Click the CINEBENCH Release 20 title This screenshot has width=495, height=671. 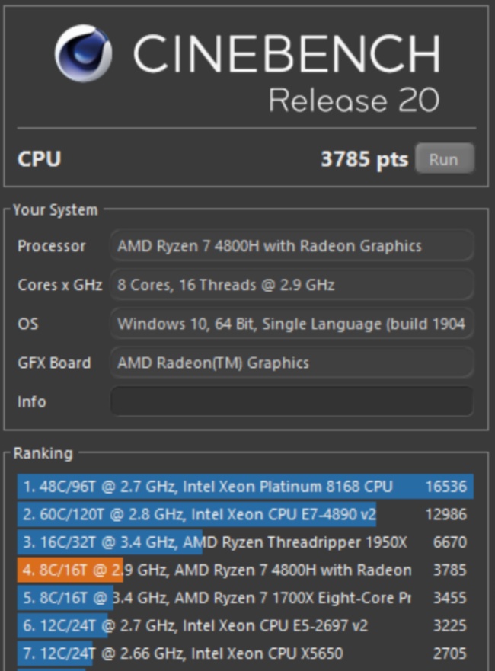point(286,72)
